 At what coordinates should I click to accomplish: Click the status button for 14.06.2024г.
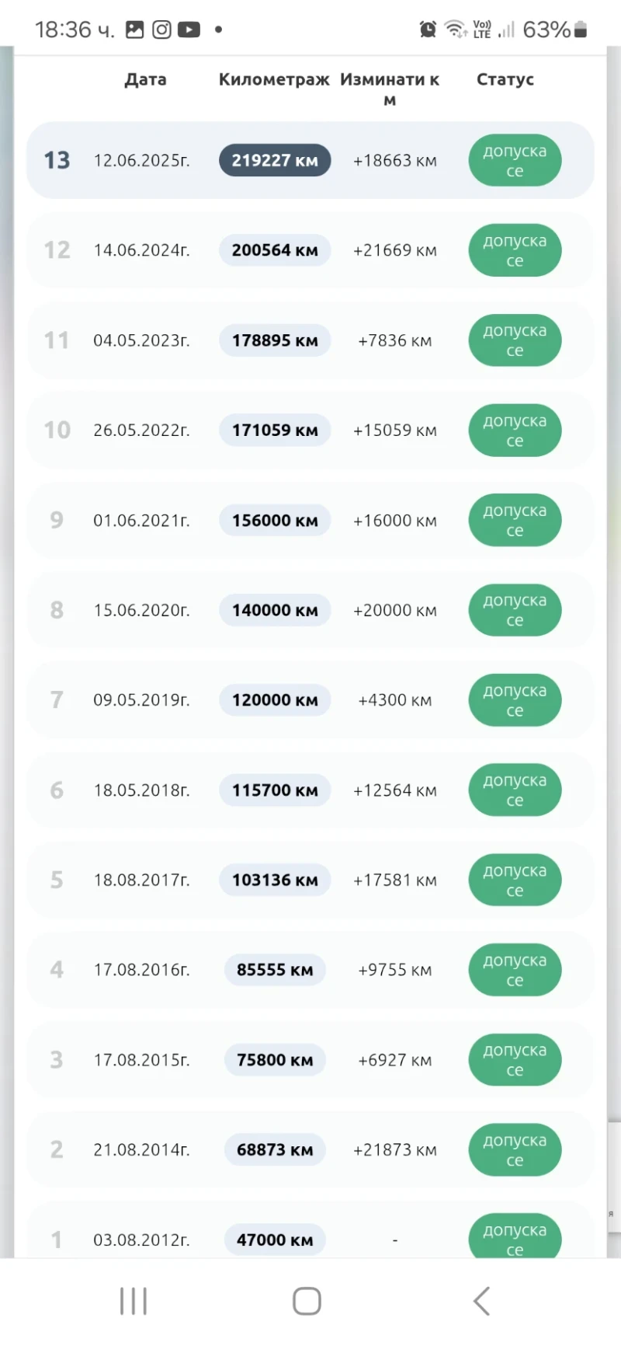coord(515,250)
